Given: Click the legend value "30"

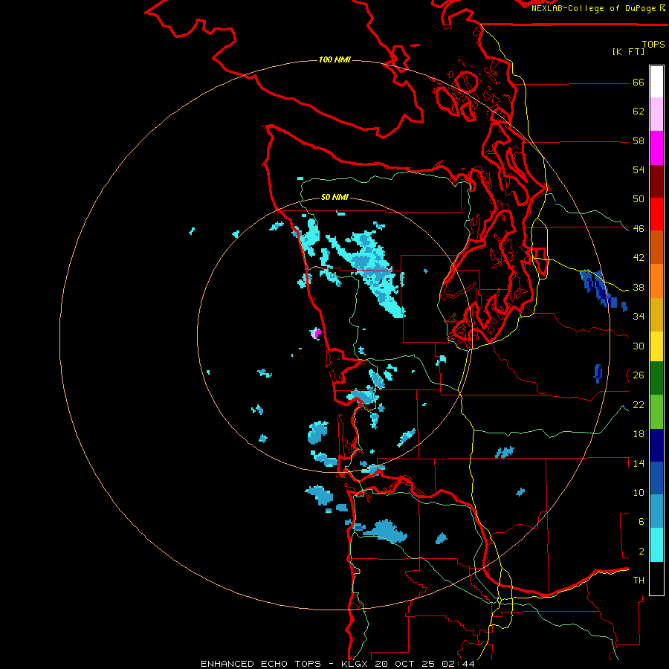Looking at the screenshot, I should [639, 346].
